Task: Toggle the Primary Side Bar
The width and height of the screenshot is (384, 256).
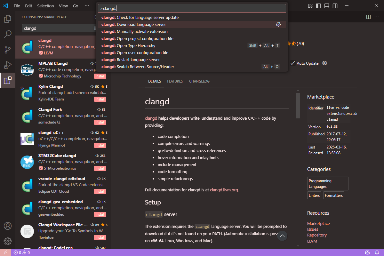Action: tap(318, 6)
